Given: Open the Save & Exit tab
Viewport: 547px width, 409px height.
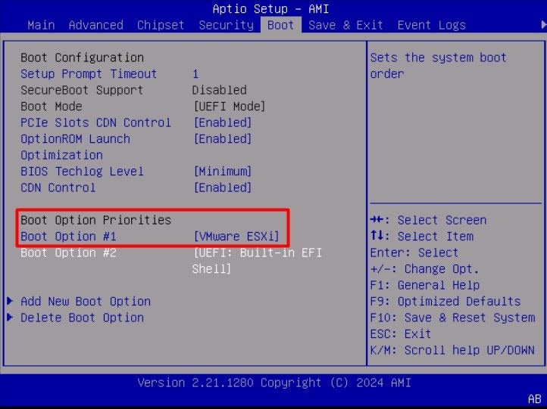Looking at the screenshot, I should click(x=345, y=25).
